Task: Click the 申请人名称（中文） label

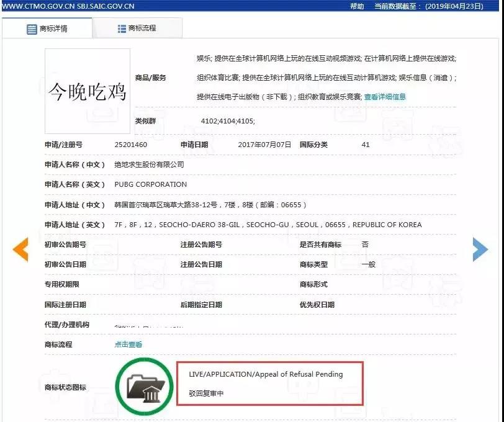Action: pyautogui.click(x=75, y=164)
